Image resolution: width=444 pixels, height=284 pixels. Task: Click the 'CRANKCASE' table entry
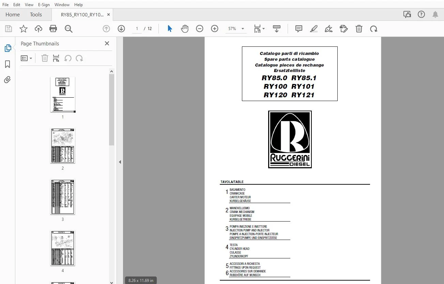237,194
